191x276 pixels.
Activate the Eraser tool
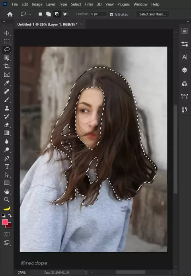pyautogui.click(x=7, y=125)
